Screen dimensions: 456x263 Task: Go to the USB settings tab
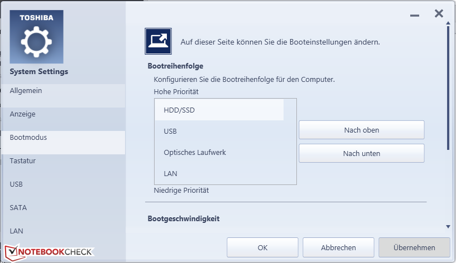pyautogui.click(x=63, y=184)
